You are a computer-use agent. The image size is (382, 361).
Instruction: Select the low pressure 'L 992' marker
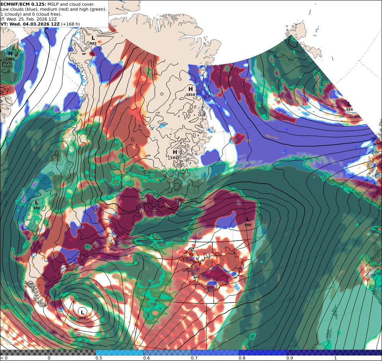click(93, 40)
